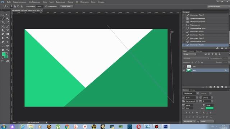Select the Crop tool
This screenshot has width=230, height=129.
[x=3, y=23]
